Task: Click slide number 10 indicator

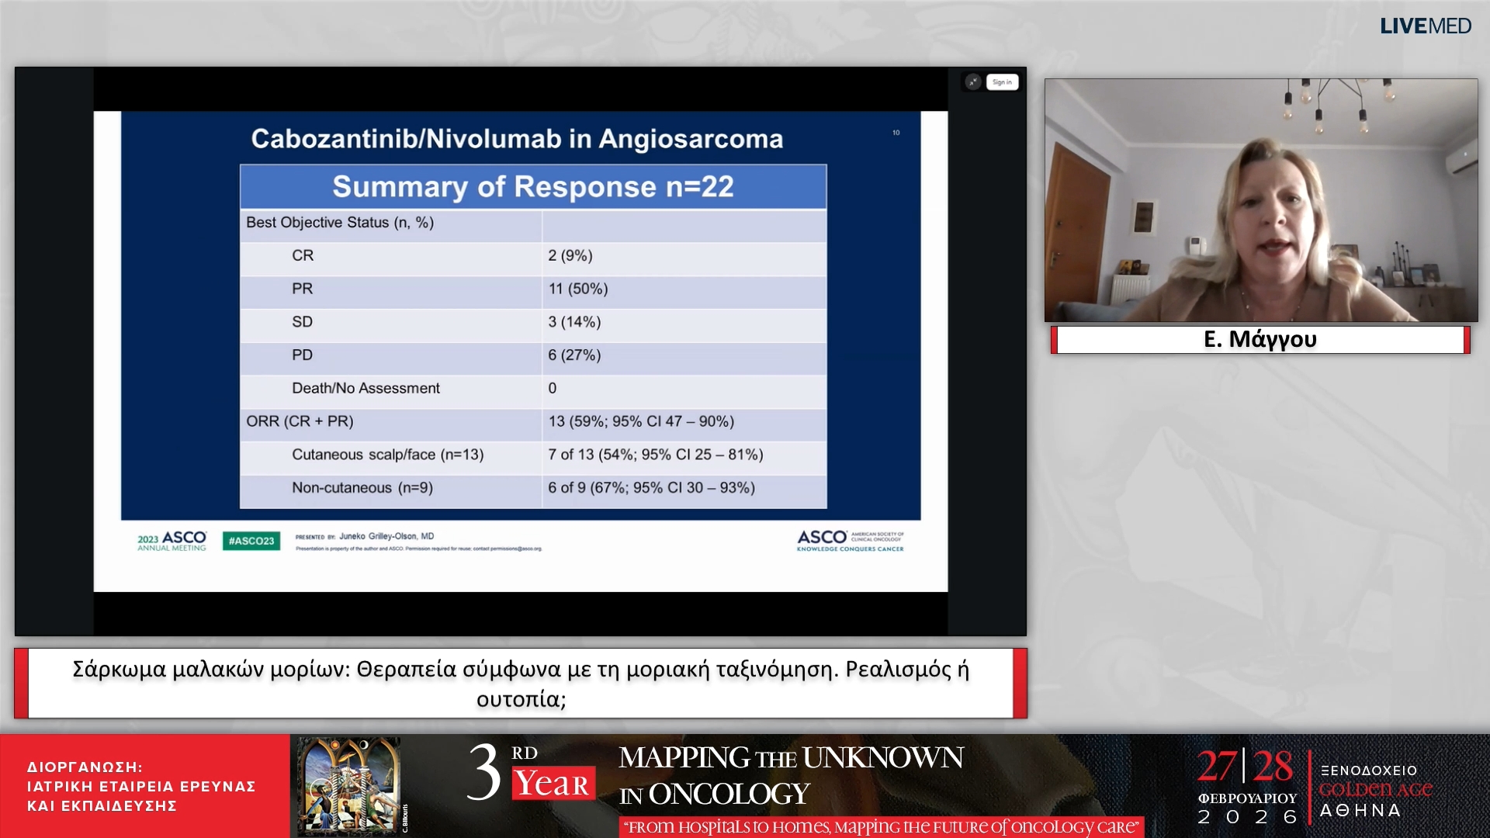Action: [x=896, y=133]
